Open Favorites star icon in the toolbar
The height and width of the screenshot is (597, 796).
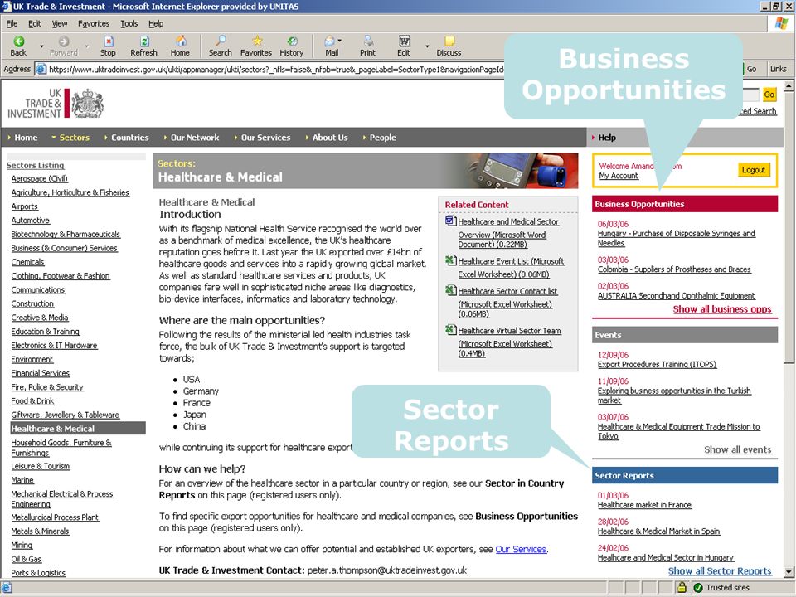(x=257, y=41)
